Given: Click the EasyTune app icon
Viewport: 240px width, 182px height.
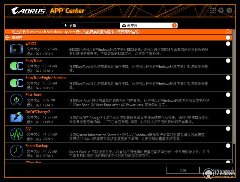Looking at the screenshot, I should 16,66.
